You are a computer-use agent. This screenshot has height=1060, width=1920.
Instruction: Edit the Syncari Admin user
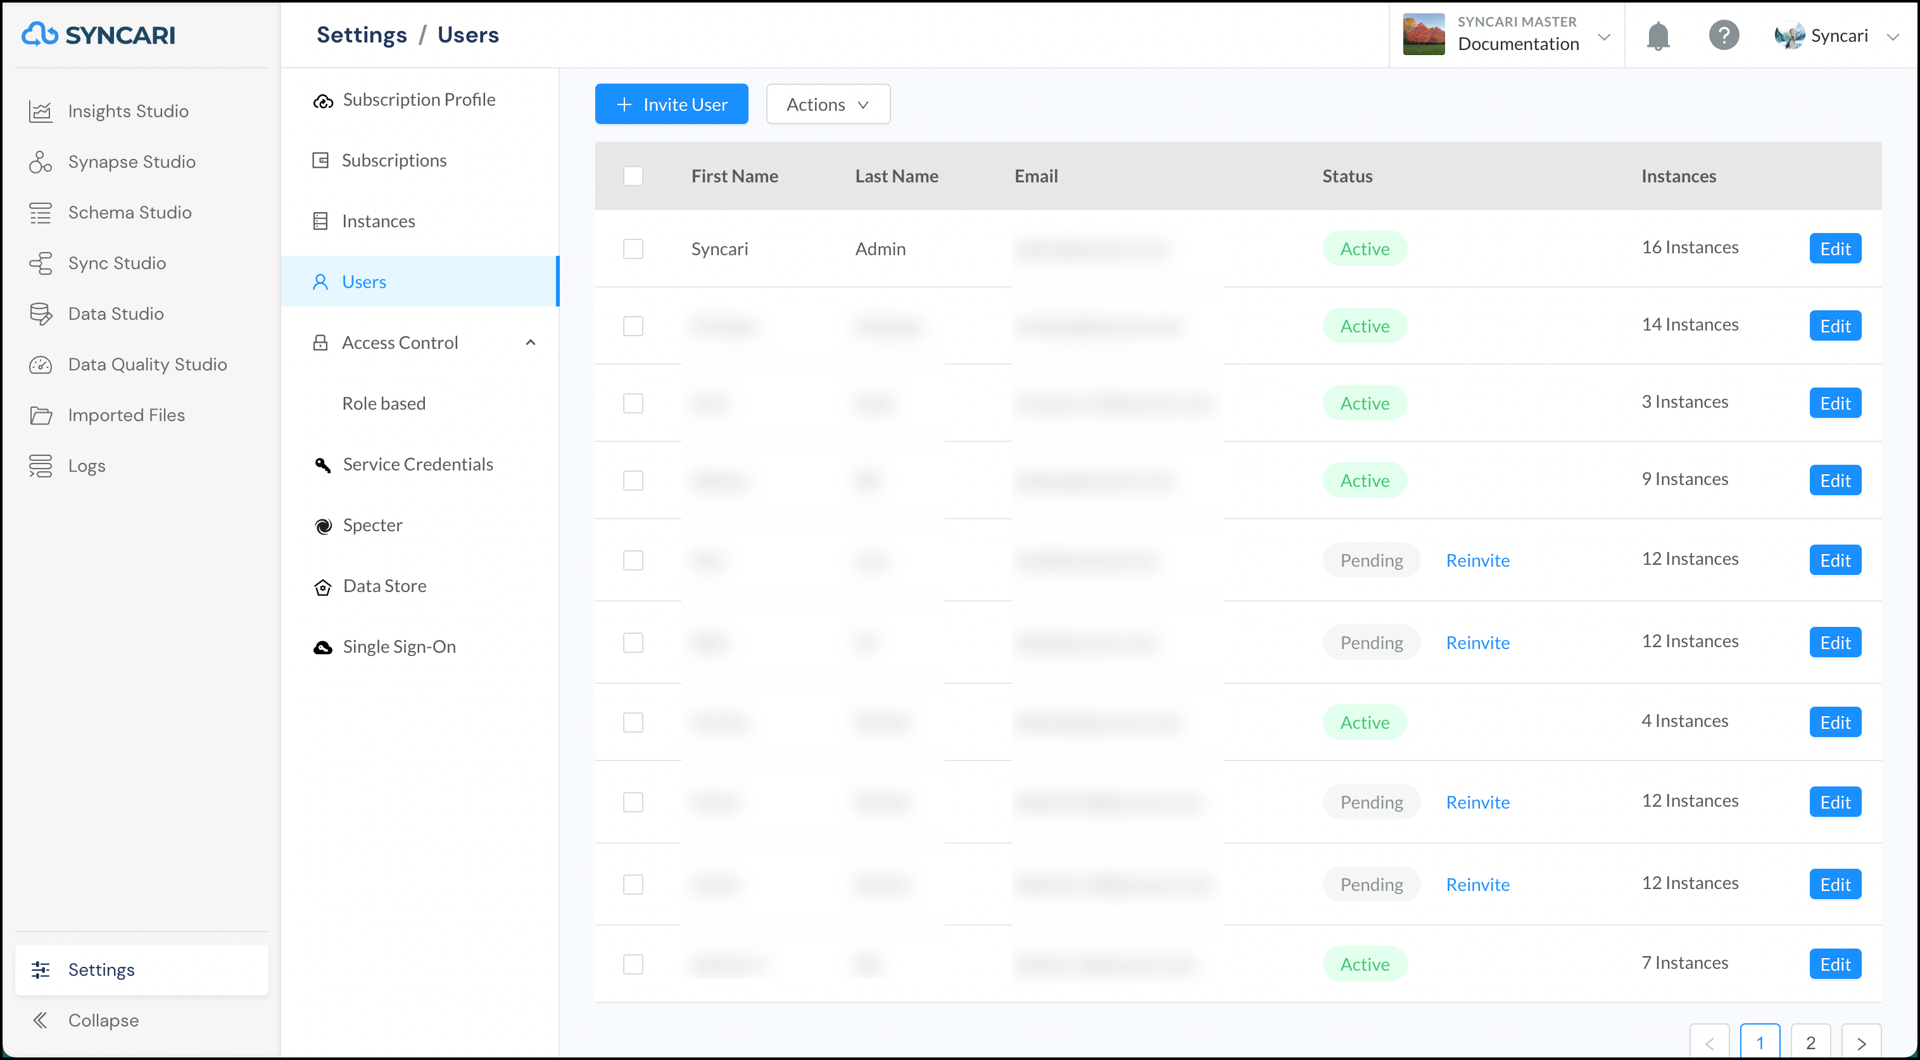click(1835, 248)
